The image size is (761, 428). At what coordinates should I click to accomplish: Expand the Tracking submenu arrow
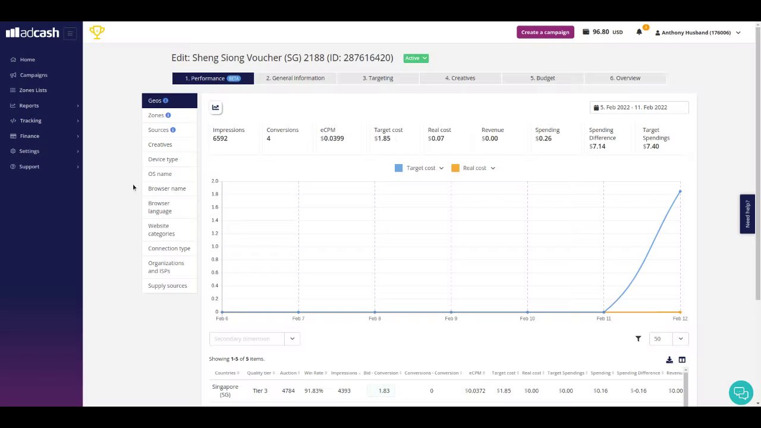pos(78,121)
